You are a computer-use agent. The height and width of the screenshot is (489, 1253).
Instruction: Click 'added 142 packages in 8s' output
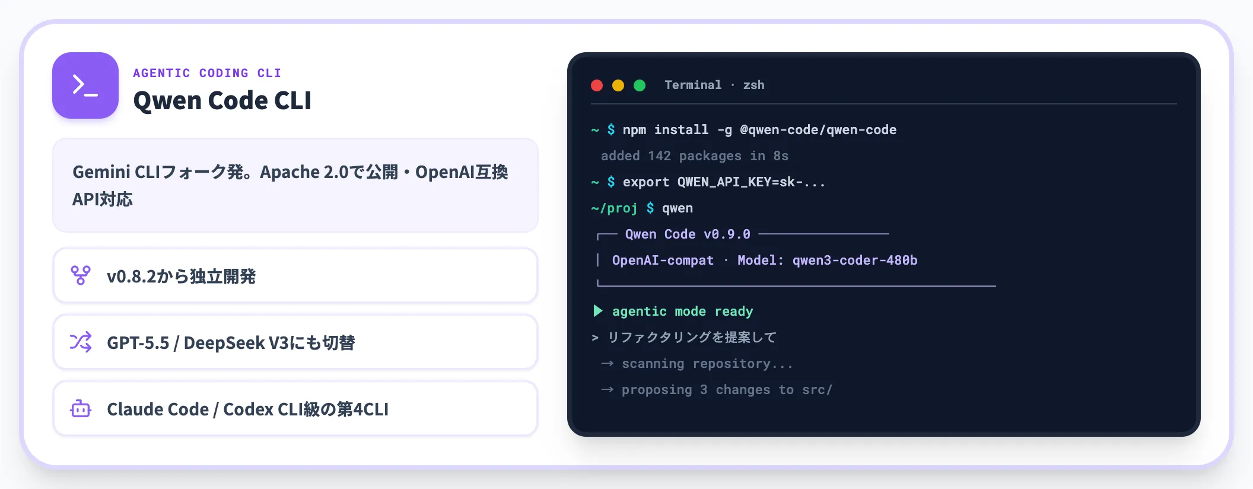(x=695, y=156)
